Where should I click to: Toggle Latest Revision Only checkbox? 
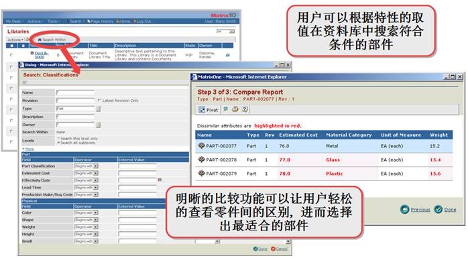point(99,101)
